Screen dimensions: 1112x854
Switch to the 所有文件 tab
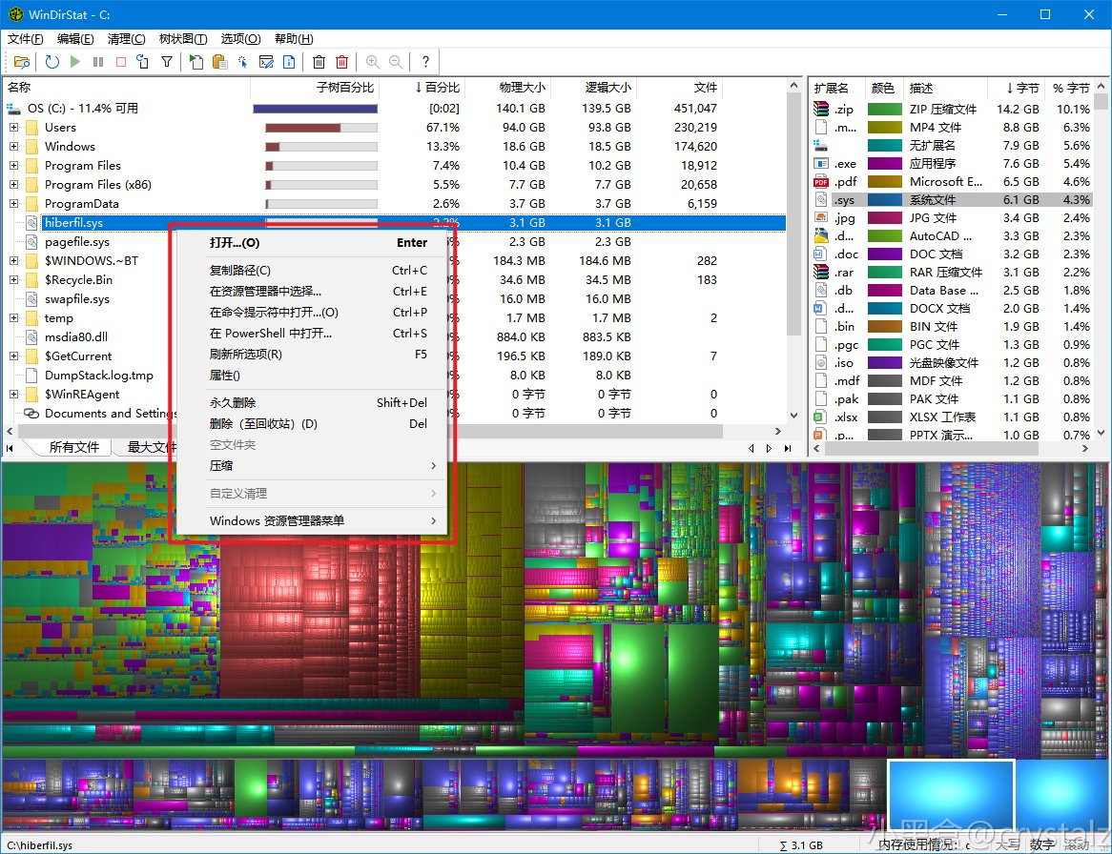click(x=74, y=447)
